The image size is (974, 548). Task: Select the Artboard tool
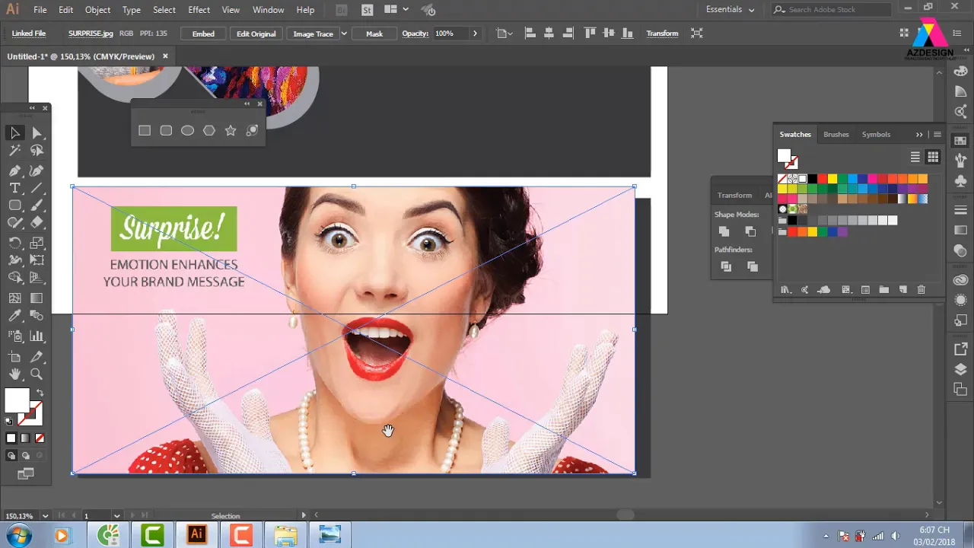[14, 356]
